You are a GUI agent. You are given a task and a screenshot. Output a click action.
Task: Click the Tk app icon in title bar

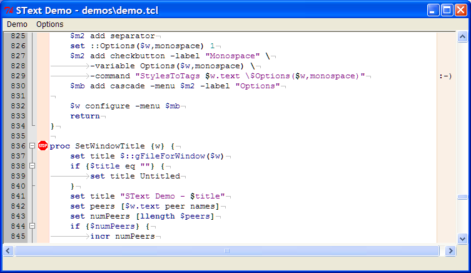pyautogui.click(x=9, y=10)
